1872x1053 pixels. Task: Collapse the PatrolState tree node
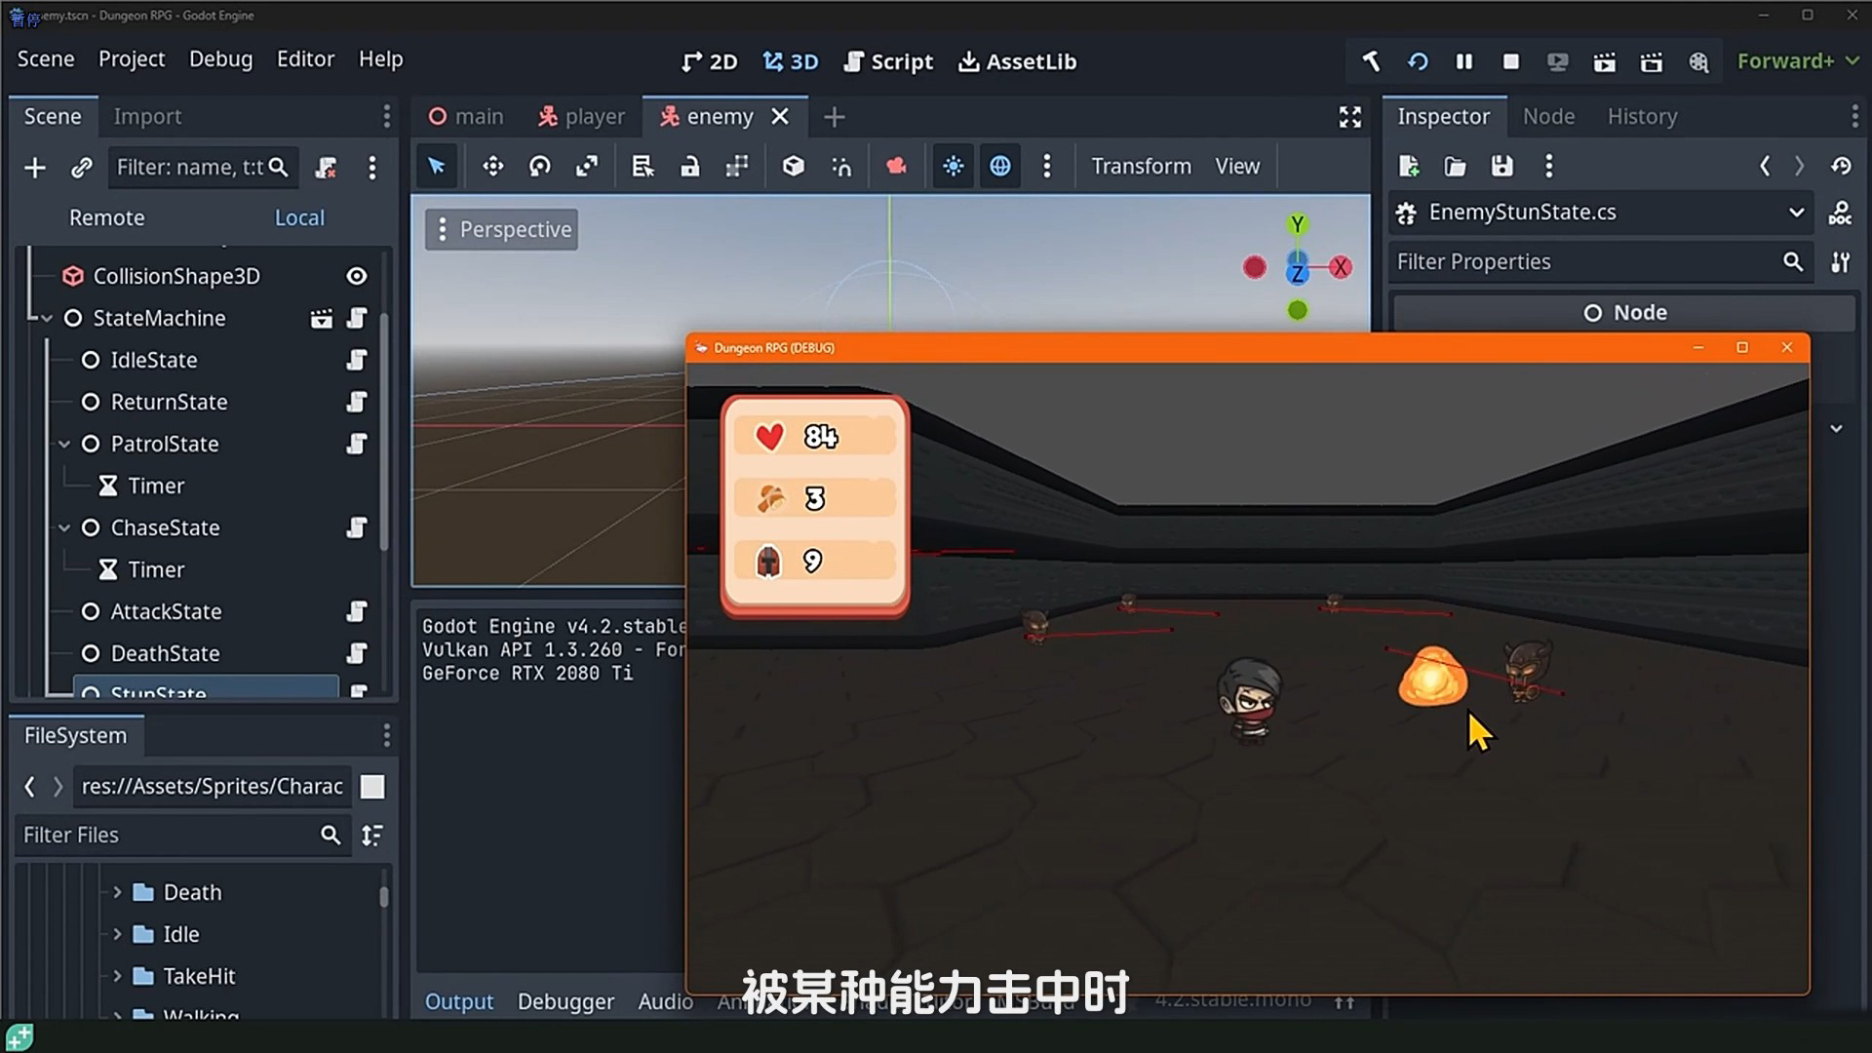point(64,445)
